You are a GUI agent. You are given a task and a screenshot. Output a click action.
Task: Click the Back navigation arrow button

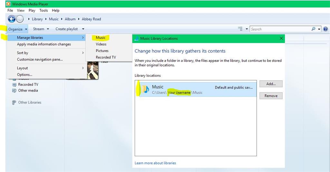12,19
